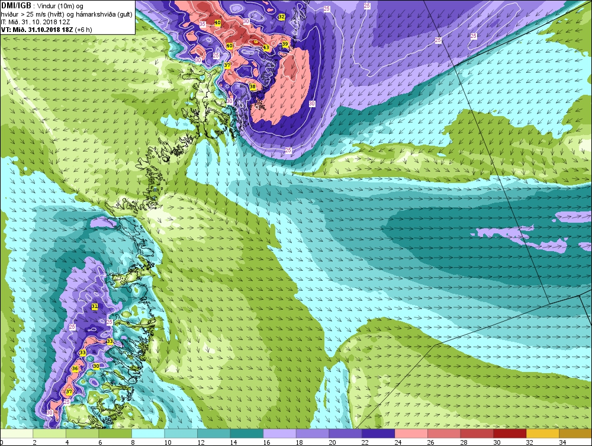Pick the 30–32 m/s dark red legend swatch
Image resolution: width=592 pixels, height=446 pixels.
point(509,433)
